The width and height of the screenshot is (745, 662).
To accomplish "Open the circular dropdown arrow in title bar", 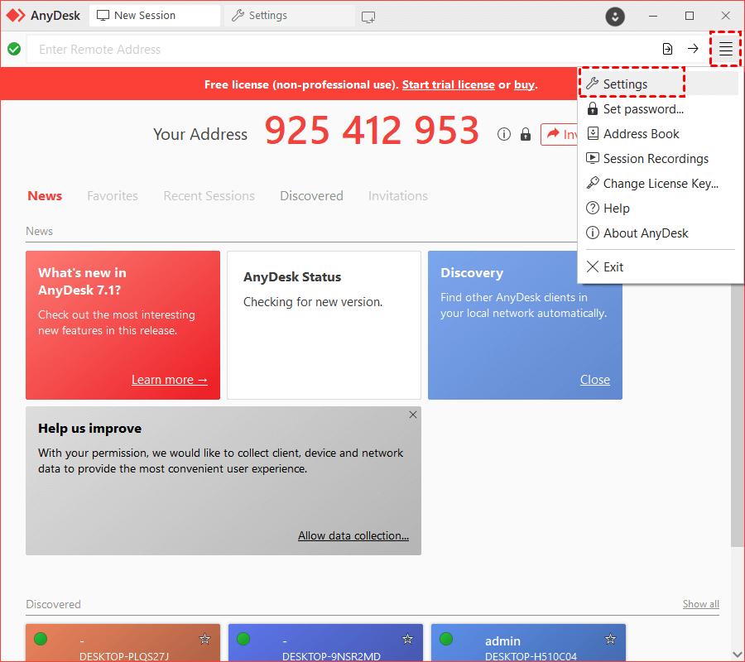I will click(x=614, y=16).
